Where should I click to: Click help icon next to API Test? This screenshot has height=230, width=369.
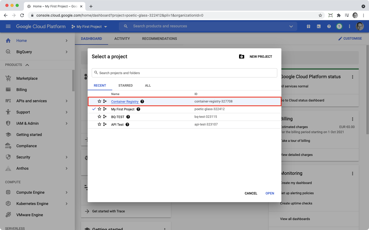click(x=127, y=124)
